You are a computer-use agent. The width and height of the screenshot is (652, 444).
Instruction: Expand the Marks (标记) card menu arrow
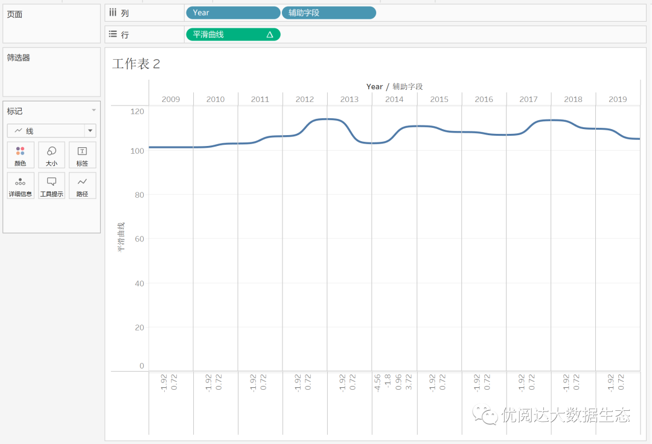(94, 110)
